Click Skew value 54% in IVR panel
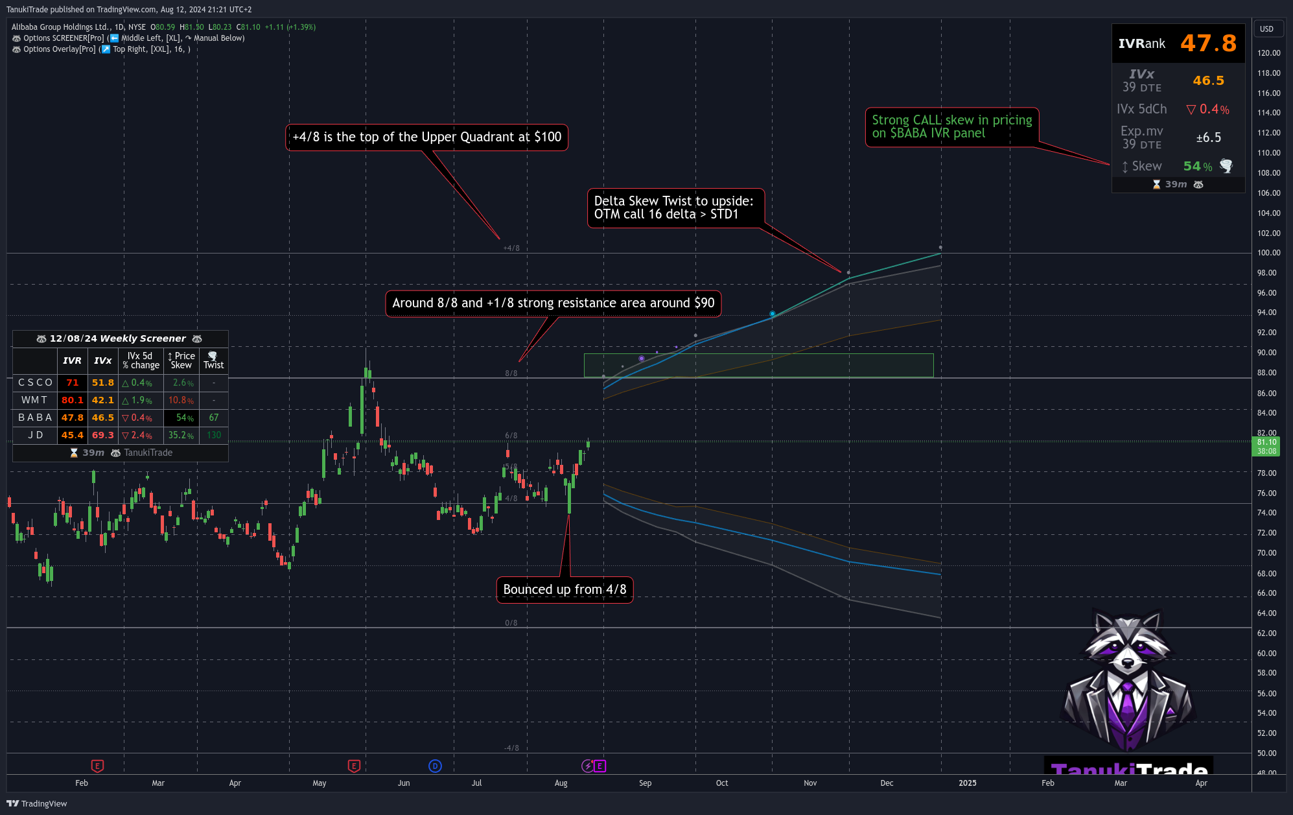 (x=1197, y=167)
